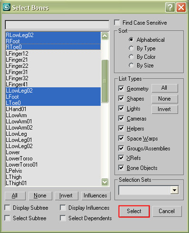189x233 pixels.
Task: Uncheck the Geometry list type
Action: coord(121,88)
